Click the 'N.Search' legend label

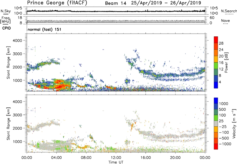point(229,11)
